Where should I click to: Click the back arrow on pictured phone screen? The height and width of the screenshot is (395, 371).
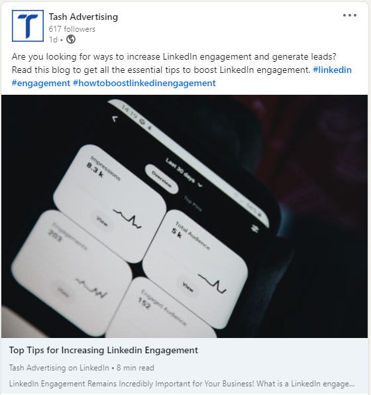[115, 119]
